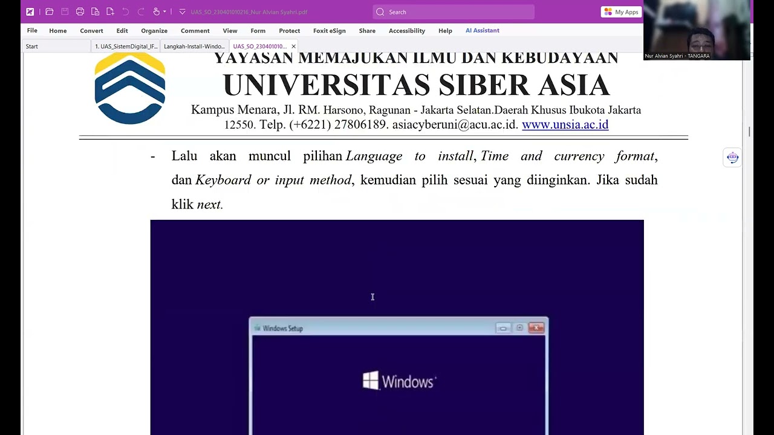
Task: Focus the Search input field
Action: click(454, 12)
